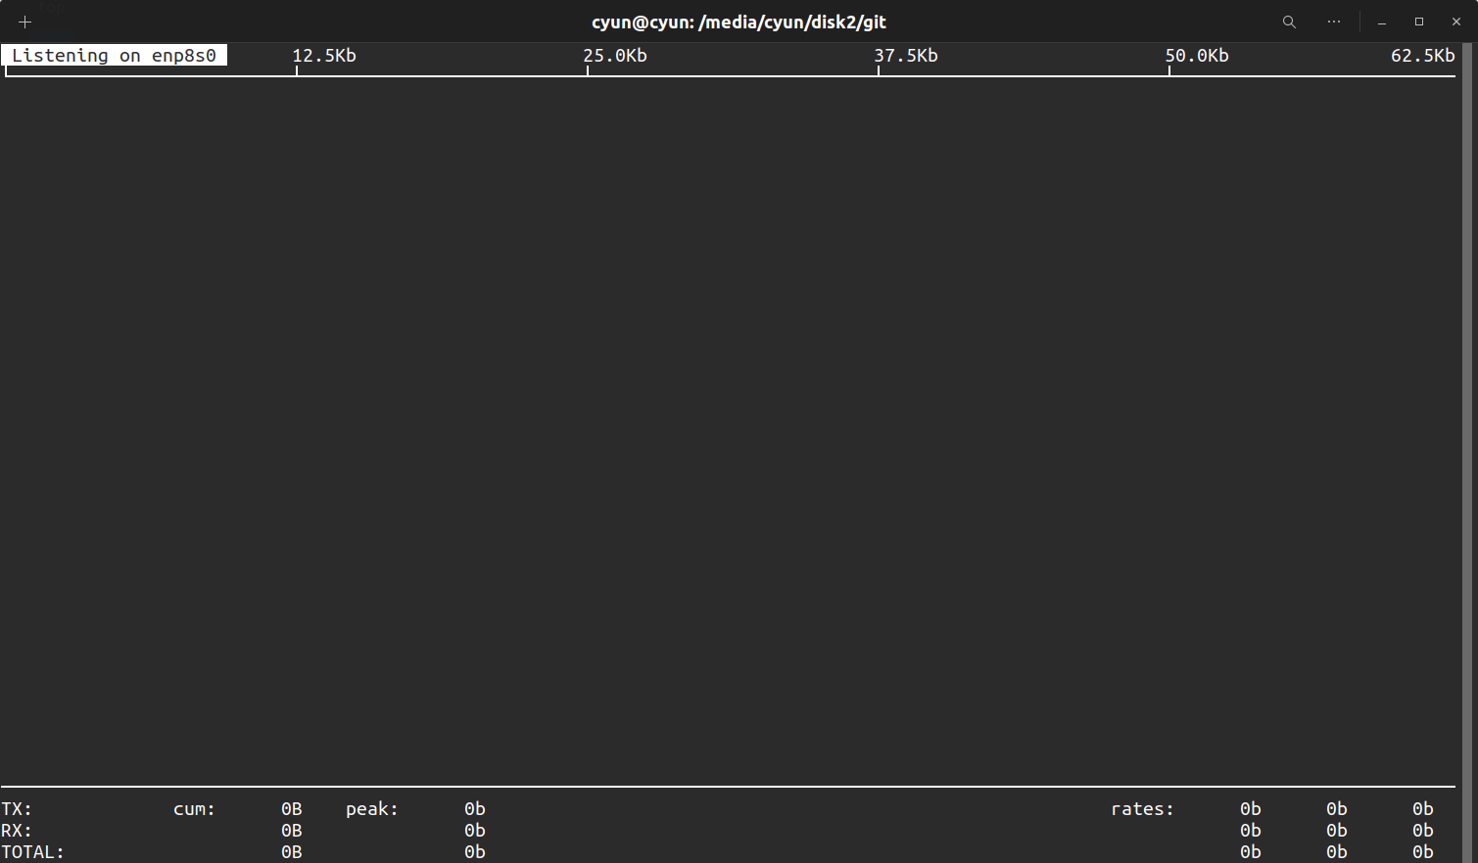Click the 50.0Kb scale label
The image size is (1478, 863).
[x=1197, y=56]
